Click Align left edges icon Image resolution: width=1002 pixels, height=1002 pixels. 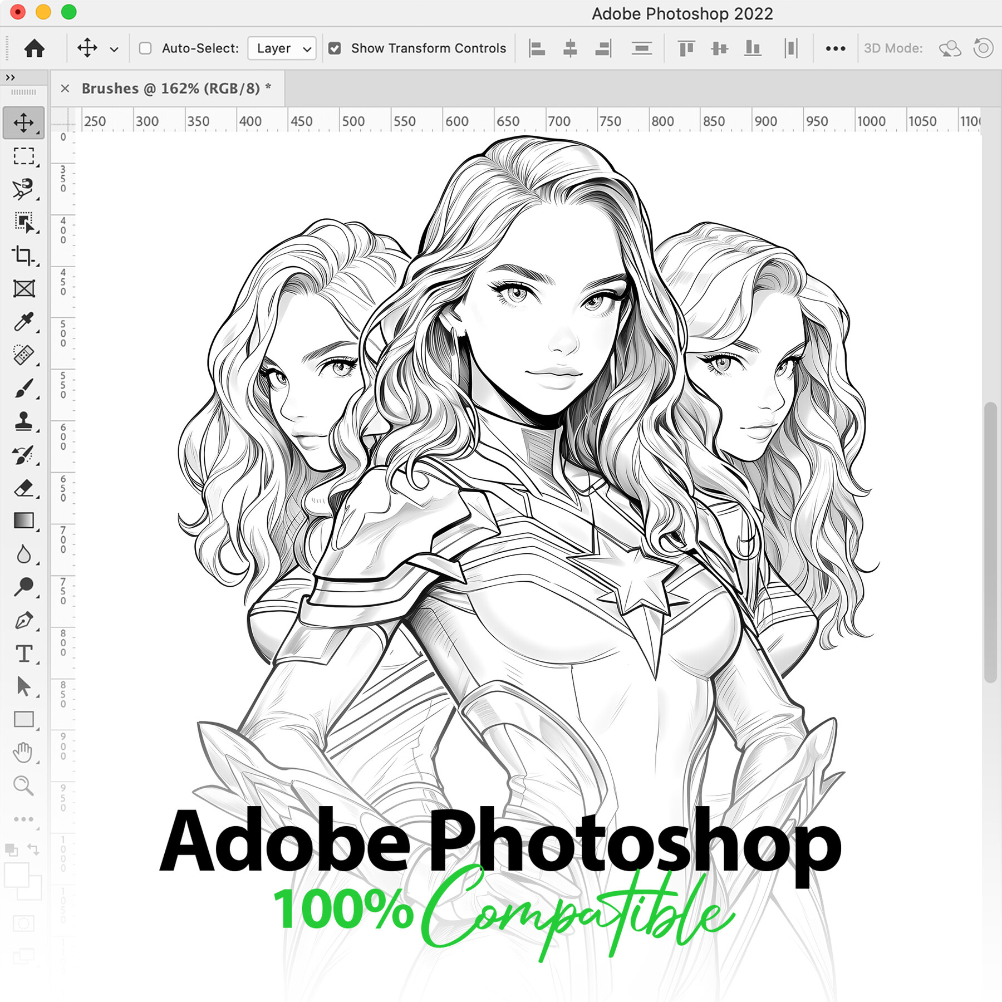pos(537,48)
